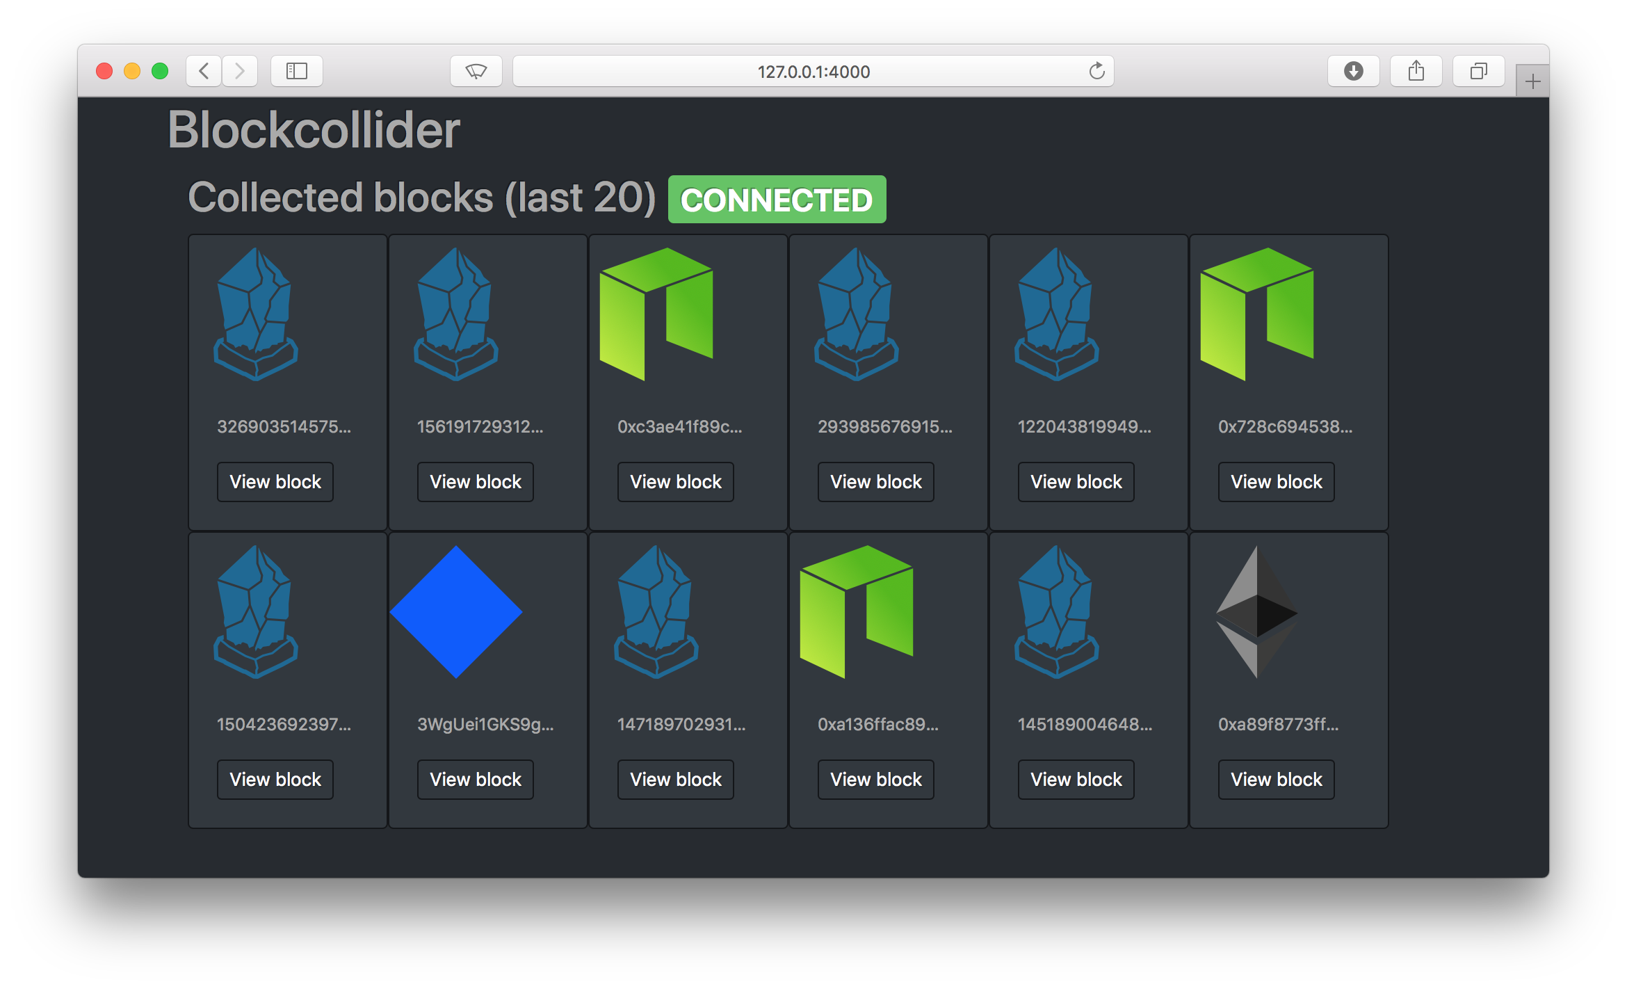This screenshot has height=989, width=1627.
Task: Click the blue Waves diamond logo
Action: click(x=456, y=612)
